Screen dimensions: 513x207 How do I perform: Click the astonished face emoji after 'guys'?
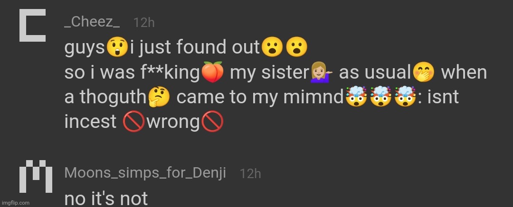(x=117, y=47)
